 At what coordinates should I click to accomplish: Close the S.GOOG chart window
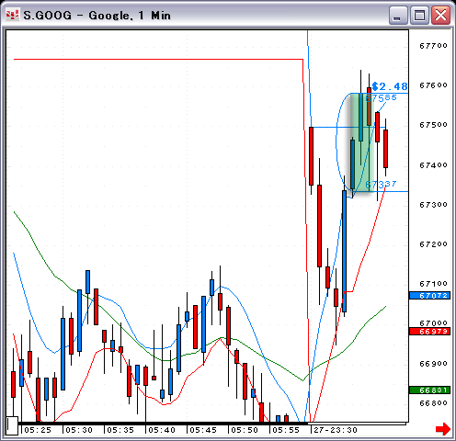[440, 15]
